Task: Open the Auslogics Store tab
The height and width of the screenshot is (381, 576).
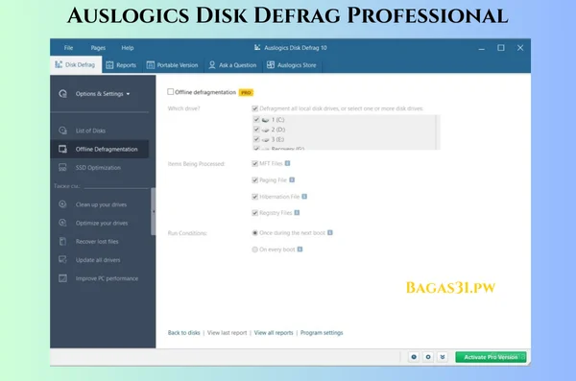Action: (x=292, y=65)
